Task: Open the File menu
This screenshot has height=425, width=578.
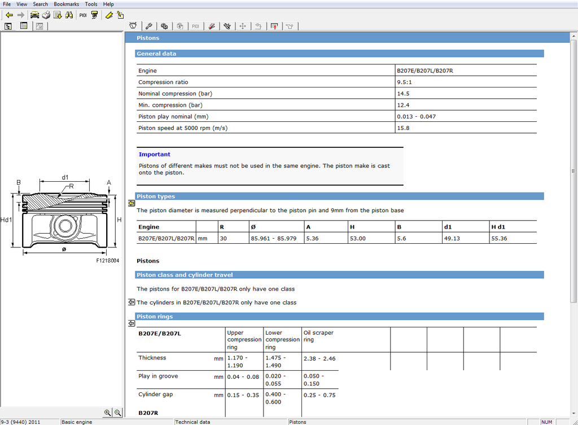Action: (7, 4)
